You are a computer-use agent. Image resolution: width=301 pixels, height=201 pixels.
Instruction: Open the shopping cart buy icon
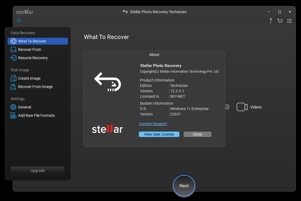(280, 21)
